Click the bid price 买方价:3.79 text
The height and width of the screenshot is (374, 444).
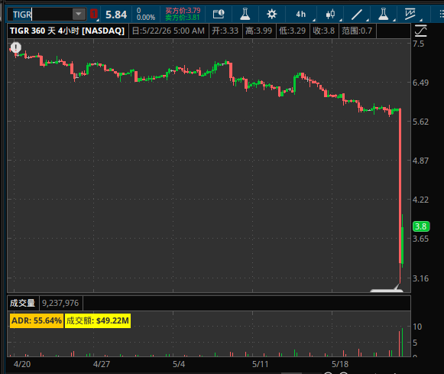click(x=183, y=11)
